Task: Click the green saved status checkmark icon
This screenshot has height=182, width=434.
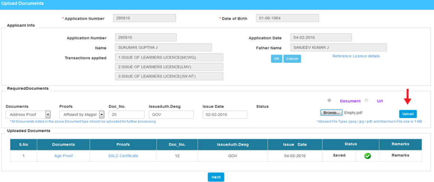Action: point(367,156)
